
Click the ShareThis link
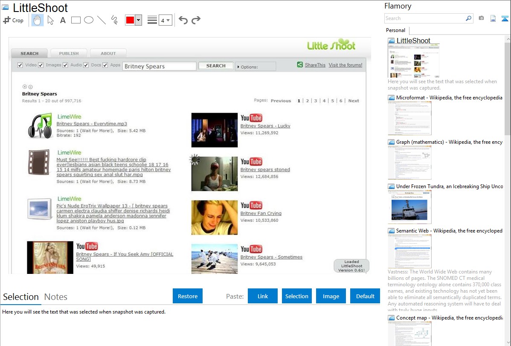pos(315,65)
